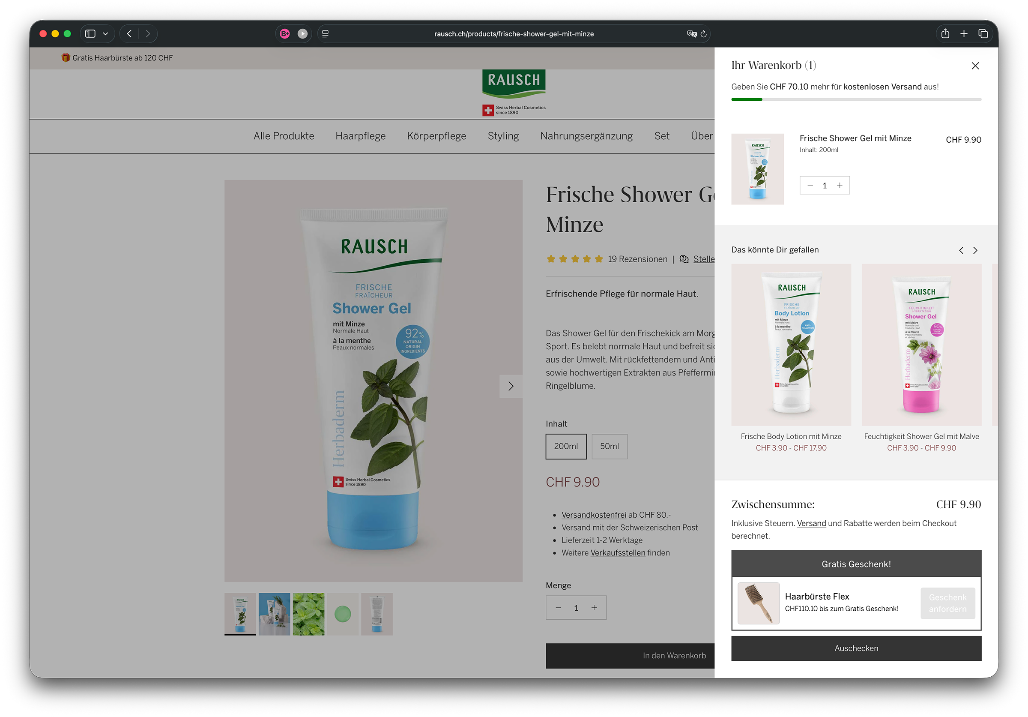The width and height of the screenshot is (1028, 717).
Task: Open a new Safari tab
Action: click(x=964, y=33)
